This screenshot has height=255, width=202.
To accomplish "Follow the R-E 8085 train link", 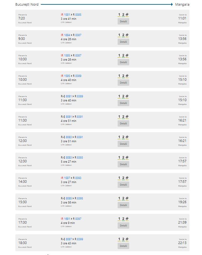I will 69,198.
